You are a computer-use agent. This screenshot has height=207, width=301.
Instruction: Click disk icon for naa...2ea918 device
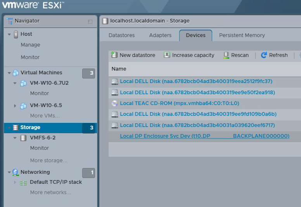(x=115, y=92)
